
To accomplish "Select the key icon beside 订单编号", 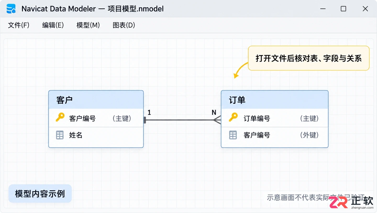I will 233,117.
